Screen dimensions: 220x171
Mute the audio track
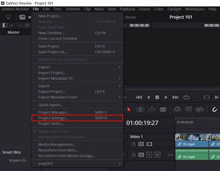[157, 155]
